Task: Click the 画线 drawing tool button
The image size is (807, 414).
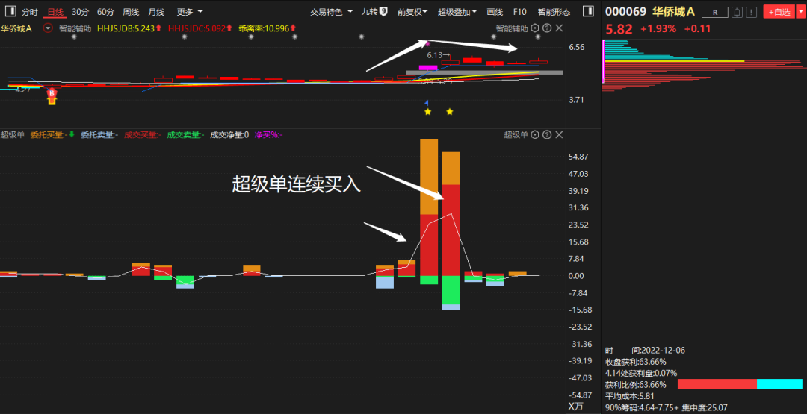Action: tap(495, 12)
